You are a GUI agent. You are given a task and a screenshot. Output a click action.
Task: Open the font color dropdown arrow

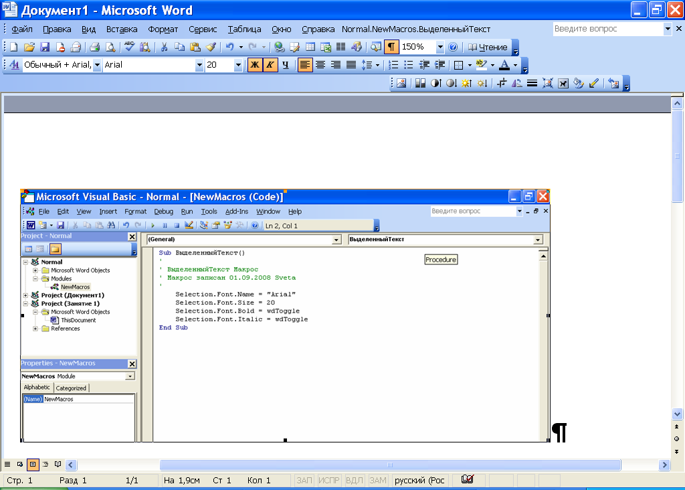coord(516,65)
